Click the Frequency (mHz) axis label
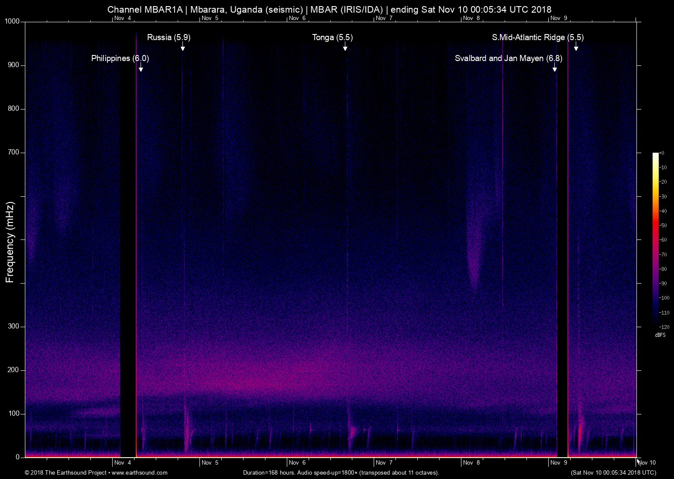 10,239
